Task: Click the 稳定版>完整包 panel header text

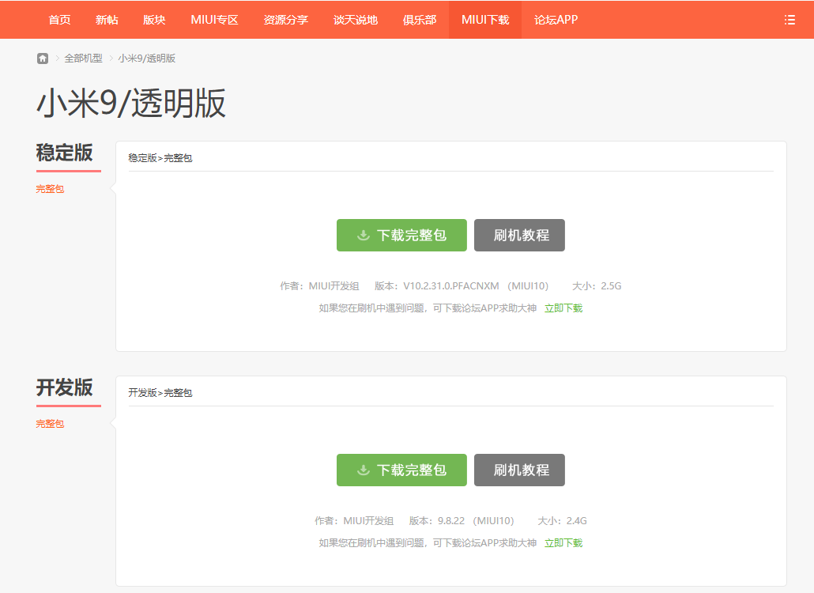Action: point(160,158)
